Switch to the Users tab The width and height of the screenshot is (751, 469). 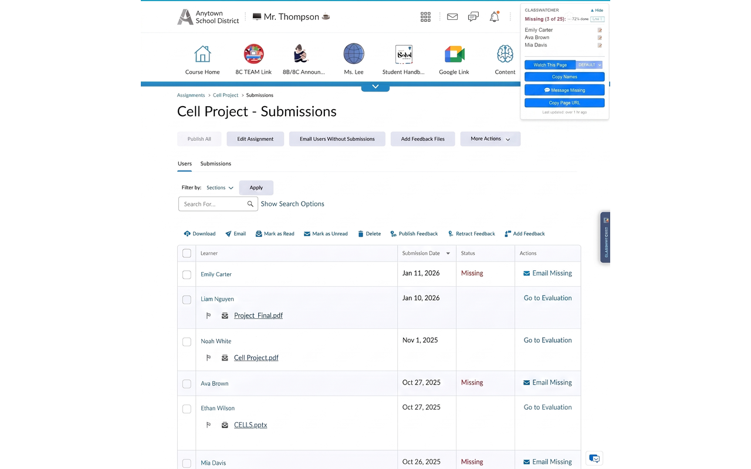[184, 164]
